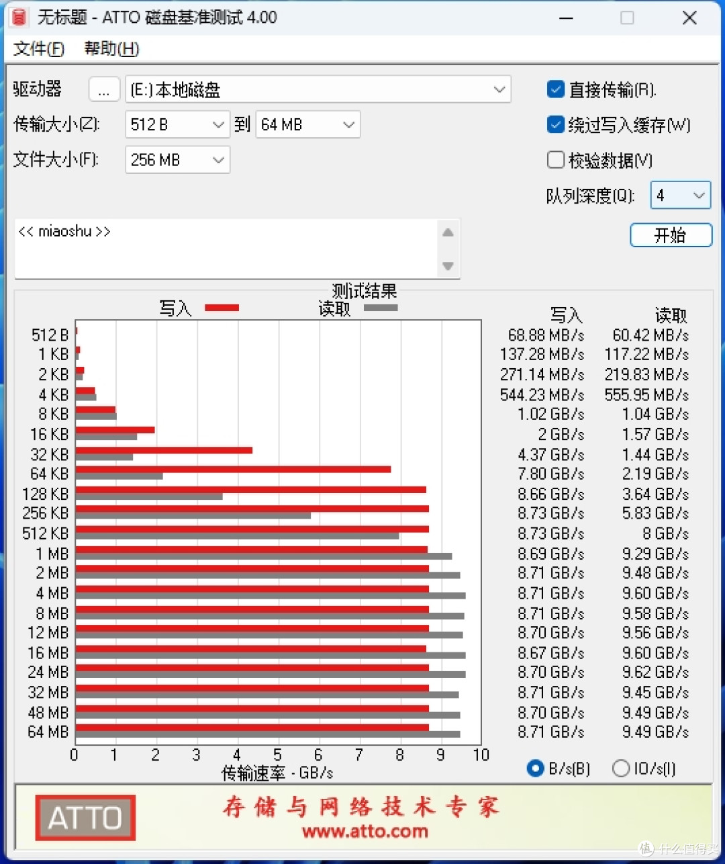Open the 512 B minimum transfer size dropdown
Viewport: 725px width, 864px height.
[x=177, y=124]
